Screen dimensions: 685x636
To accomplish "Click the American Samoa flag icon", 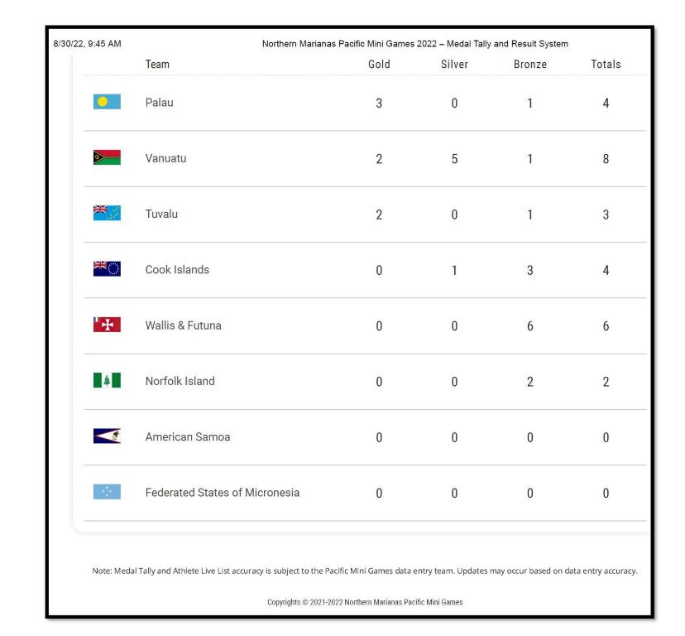I will [x=108, y=437].
